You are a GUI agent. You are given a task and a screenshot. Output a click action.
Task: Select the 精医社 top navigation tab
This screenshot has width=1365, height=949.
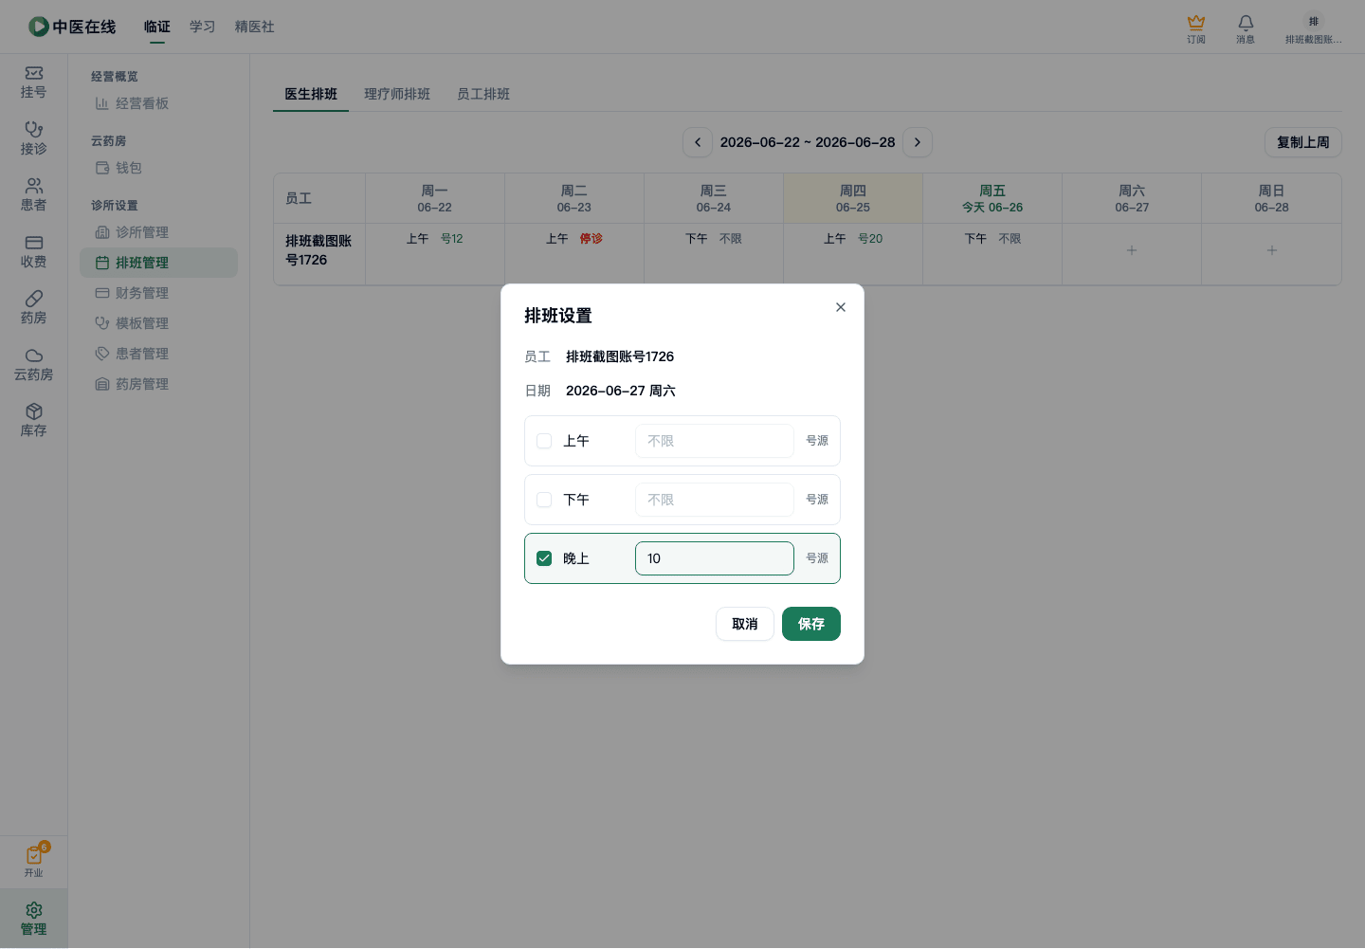click(x=255, y=27)
